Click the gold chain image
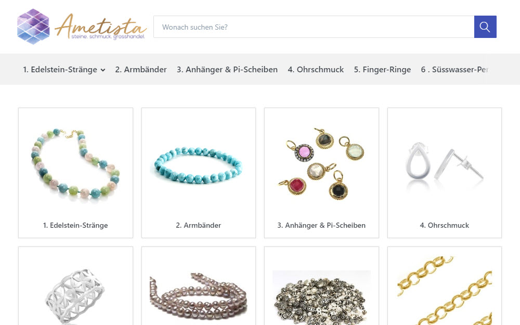This screenshot has width=520, height=325. click(x=445, y=291)
